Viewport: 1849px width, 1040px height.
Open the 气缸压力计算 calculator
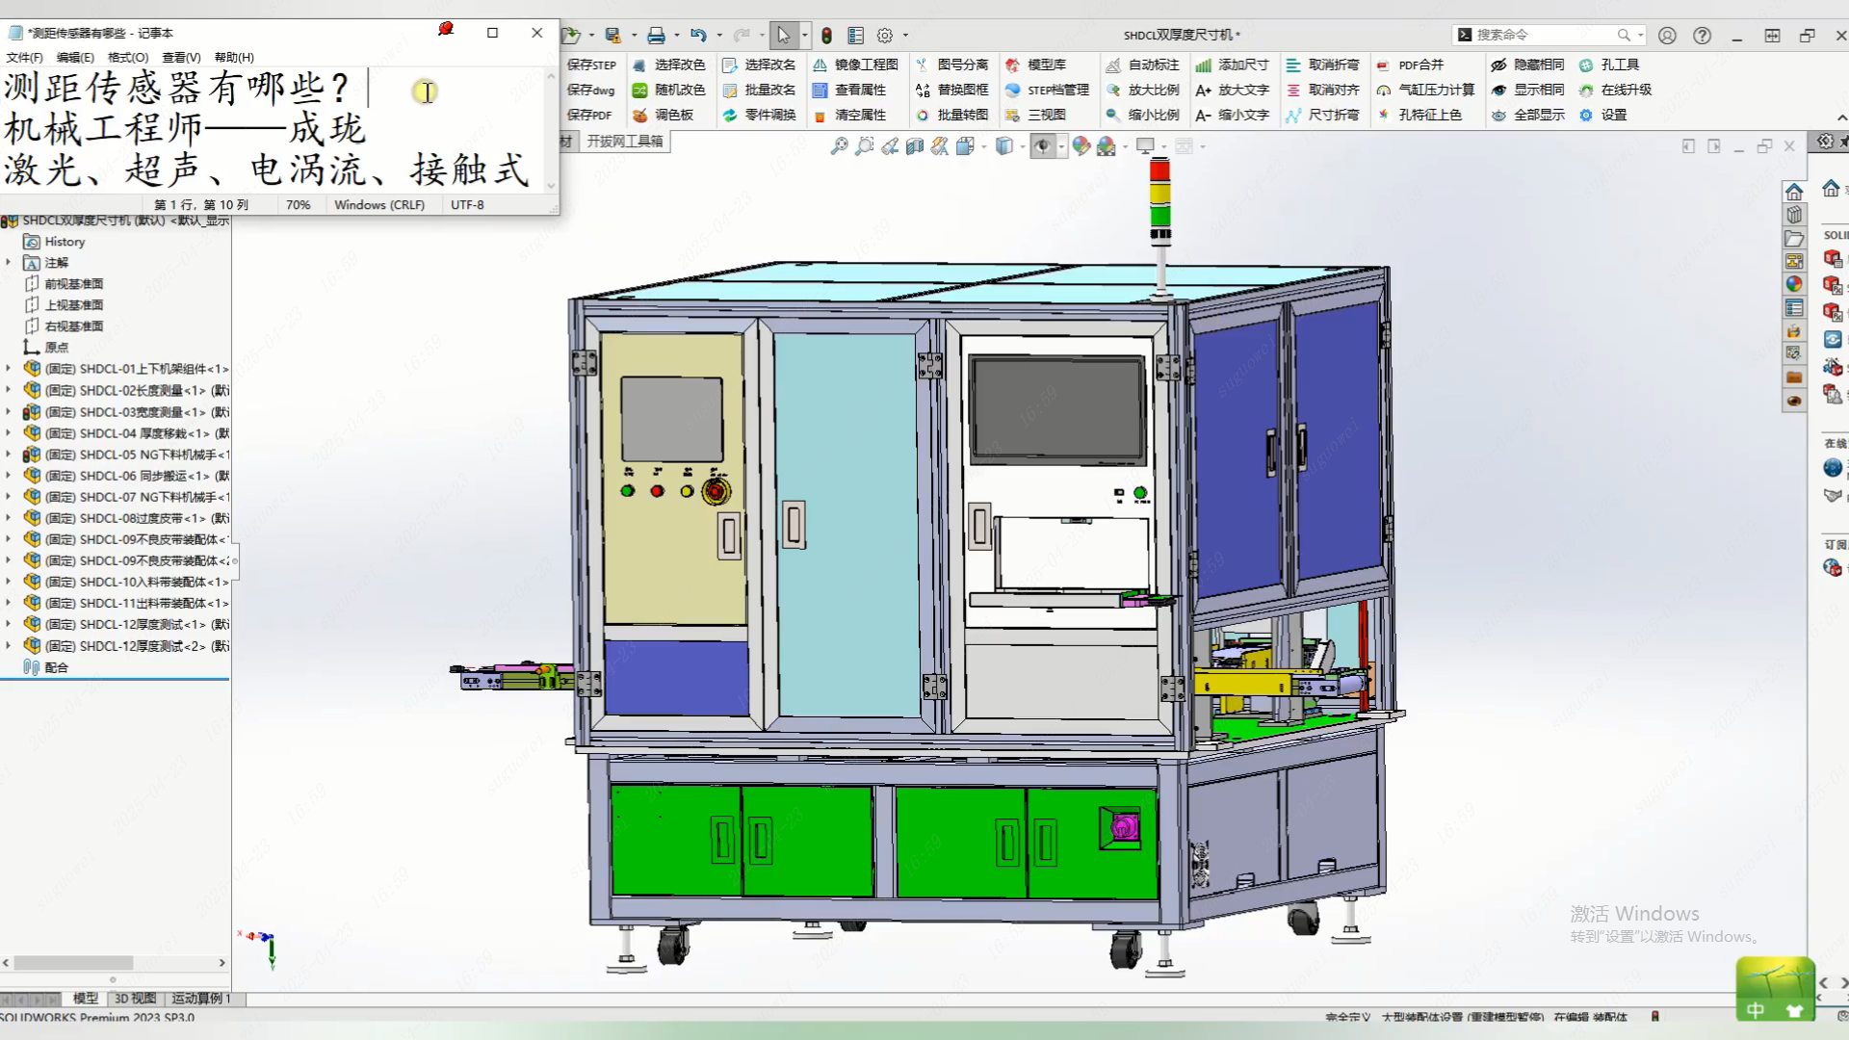1426,90
